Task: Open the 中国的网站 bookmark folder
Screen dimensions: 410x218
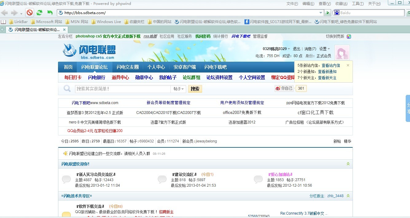Action: point(159,22)
